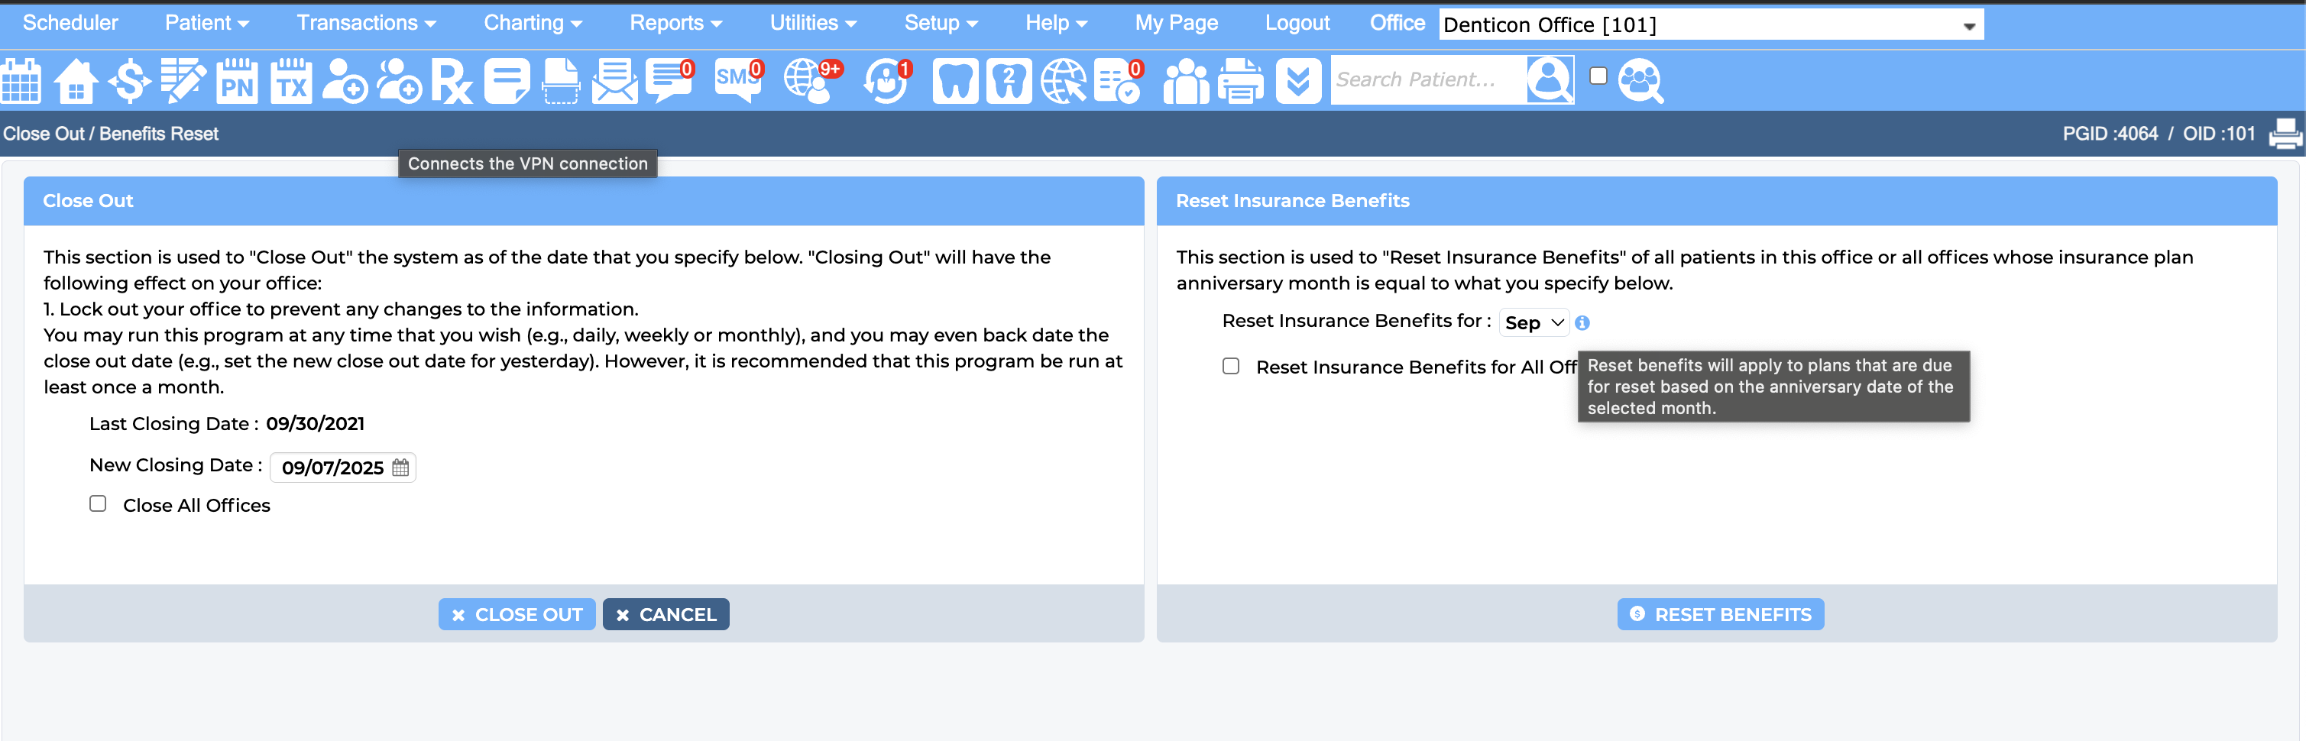Expand the Utilities dropdown menu
The height and width of the screenshot is (741, 2306).
[x=813, y=23]
